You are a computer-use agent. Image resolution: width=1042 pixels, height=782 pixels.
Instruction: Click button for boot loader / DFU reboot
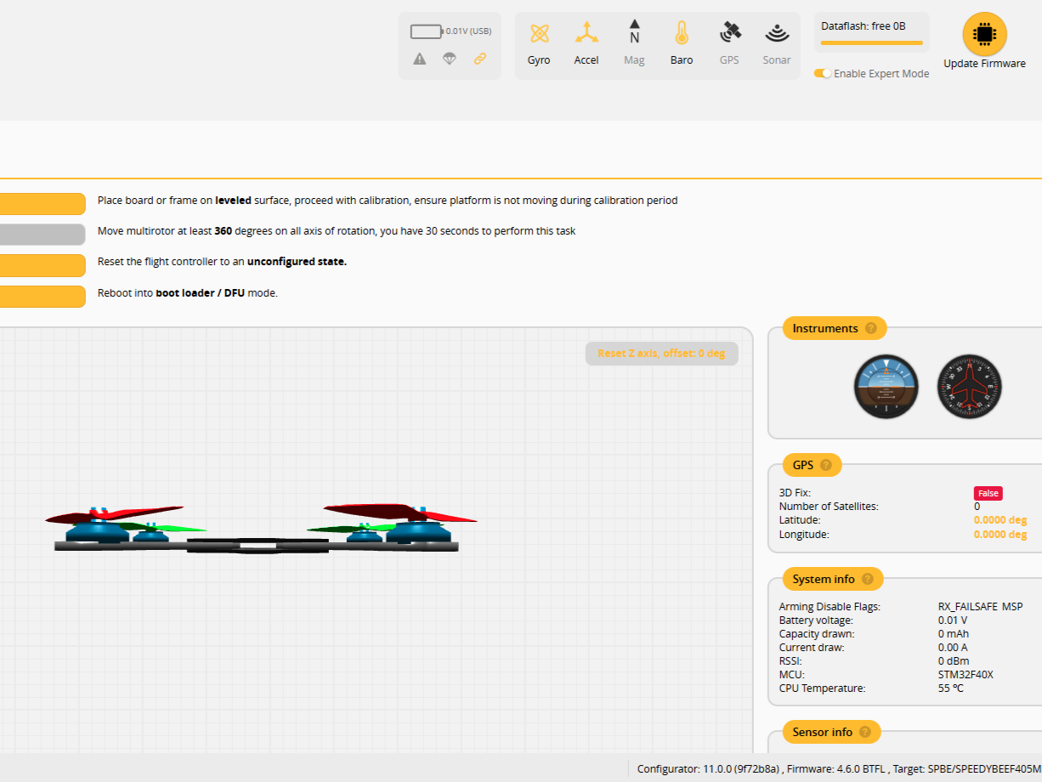pos(42,293)
